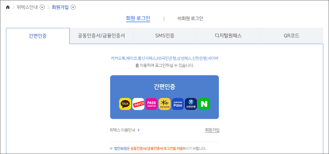Viewport: 329px width, 154px height.
Task: Open the 위택스 이용안내 link
Action: [122, 130]
